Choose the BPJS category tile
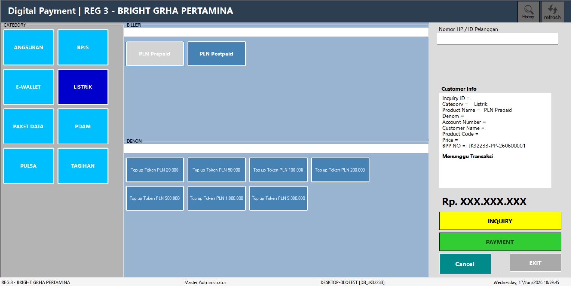Image resolution: width=571 pixels, height=286 pixels. tap(83, 47)
